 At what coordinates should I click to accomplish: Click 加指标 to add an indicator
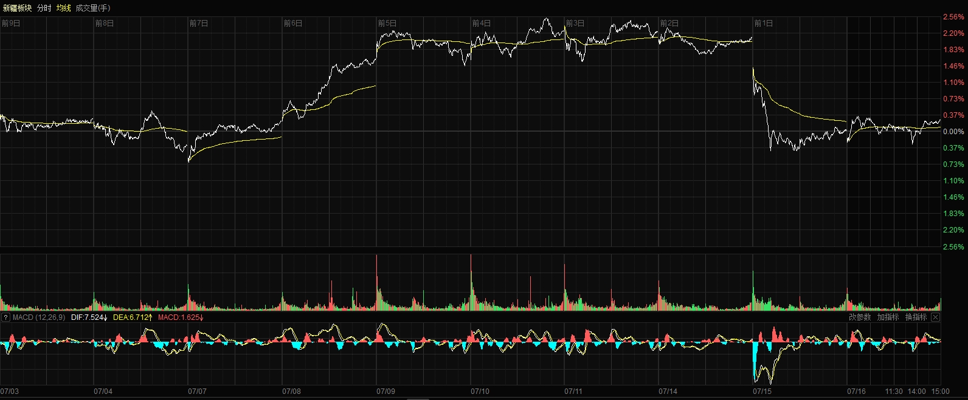tap(888, 317)
